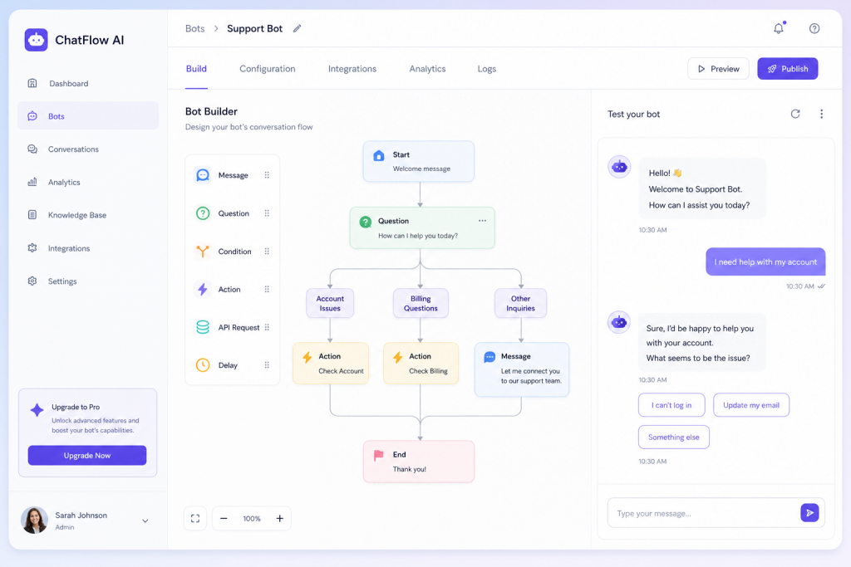The image size is (851, 567).
Task: Restart the test chat with refresh icon
Action: [x=795, y=114]
